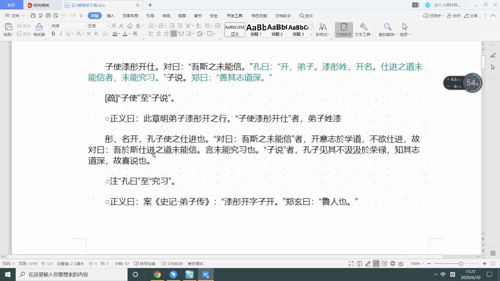Open reading layout from status bar
The height and width of the screenshot is (281, 500).
[359, 263]
